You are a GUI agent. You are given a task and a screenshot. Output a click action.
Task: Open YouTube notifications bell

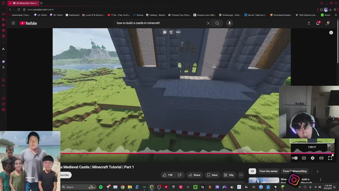pos(318,23)
